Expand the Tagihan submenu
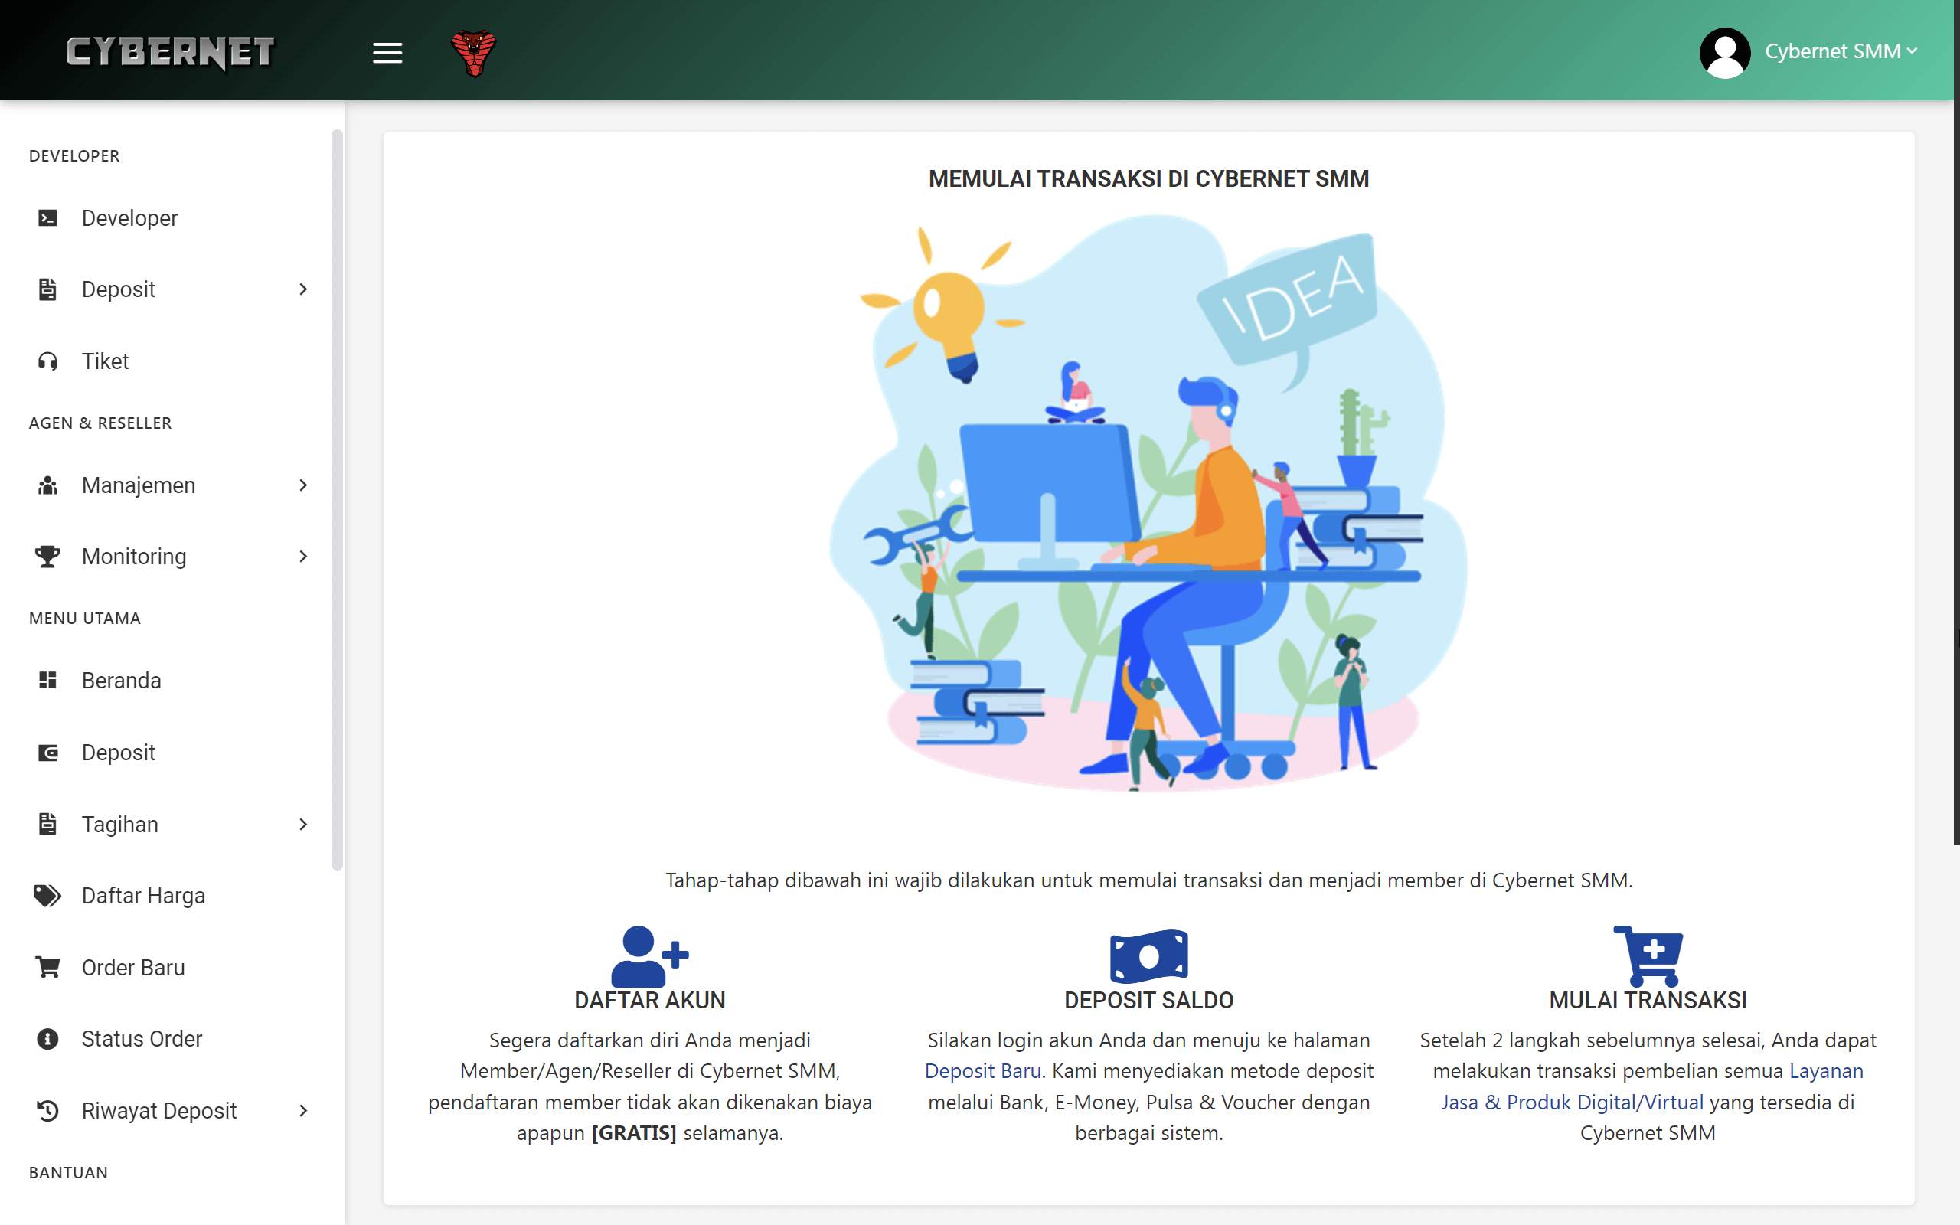The image size is (1960, 1225). [304, 824]
